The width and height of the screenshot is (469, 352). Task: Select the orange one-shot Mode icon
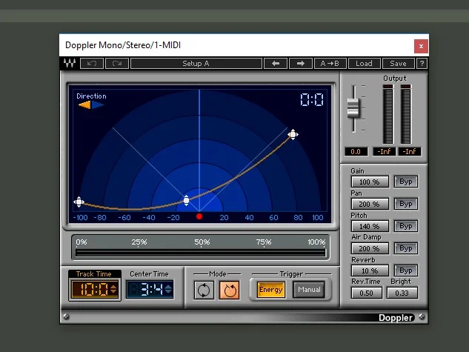pos(230,290)
